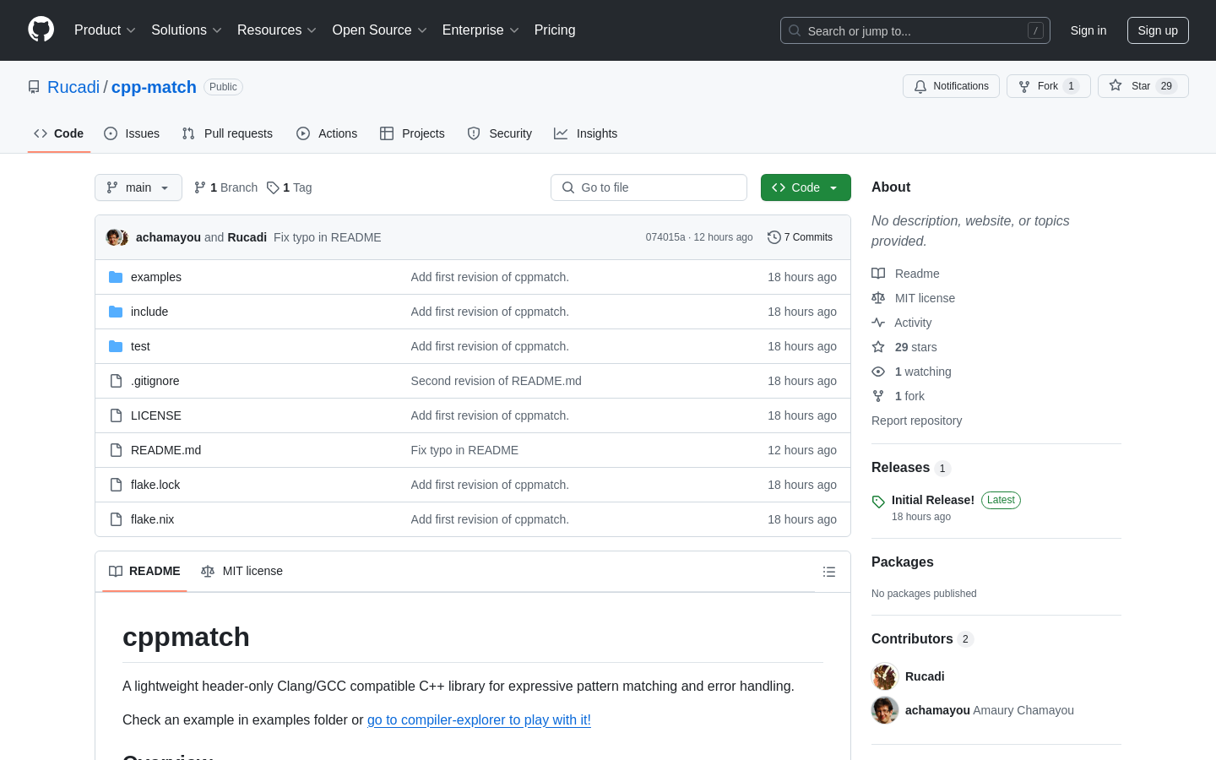Click the Notifications bell button
This screenshot has height=760, width=1216.
coord(951,86)
